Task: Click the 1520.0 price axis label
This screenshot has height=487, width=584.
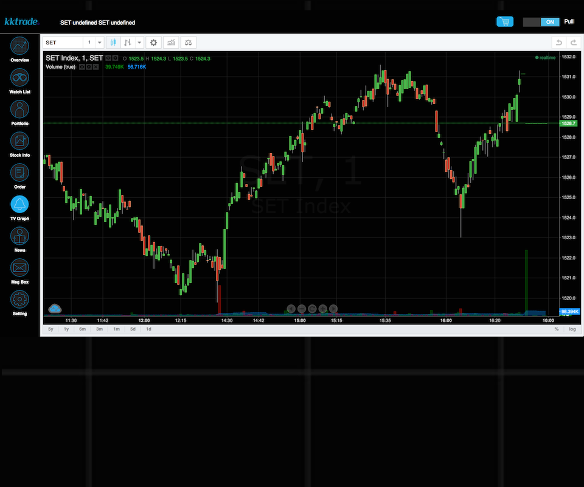Action: click(x=568, y=298)
